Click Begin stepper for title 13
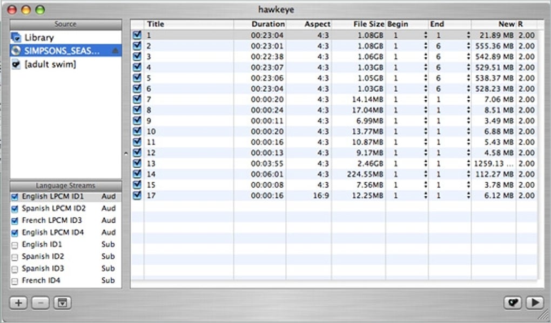This screenshot has width=551, height=323. click(x=426, y=163)
